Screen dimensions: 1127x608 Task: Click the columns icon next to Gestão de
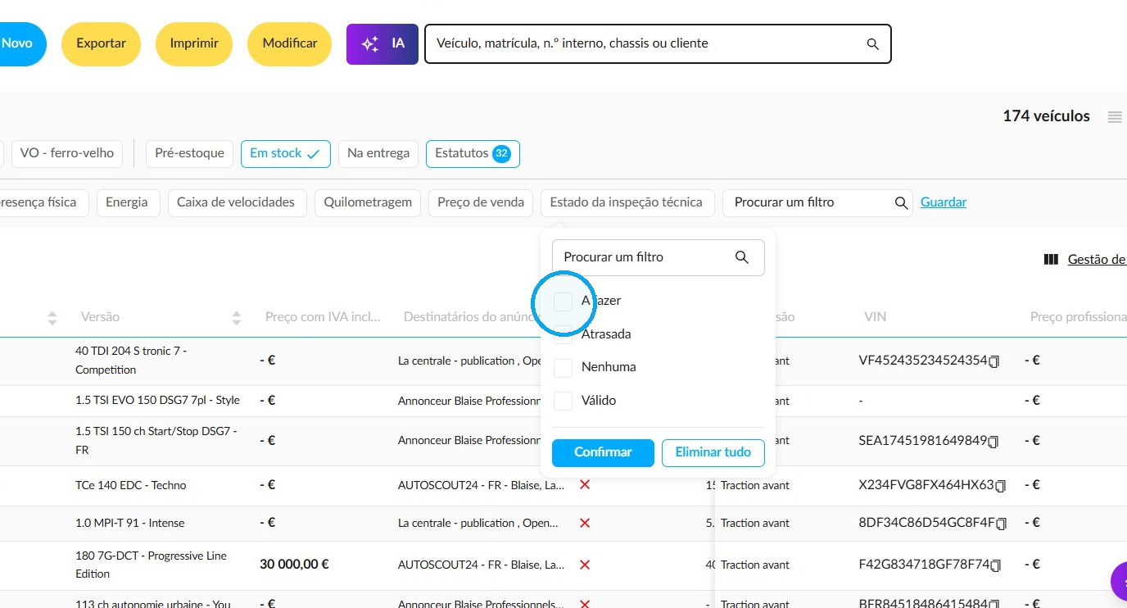[x=1052, y=260]
